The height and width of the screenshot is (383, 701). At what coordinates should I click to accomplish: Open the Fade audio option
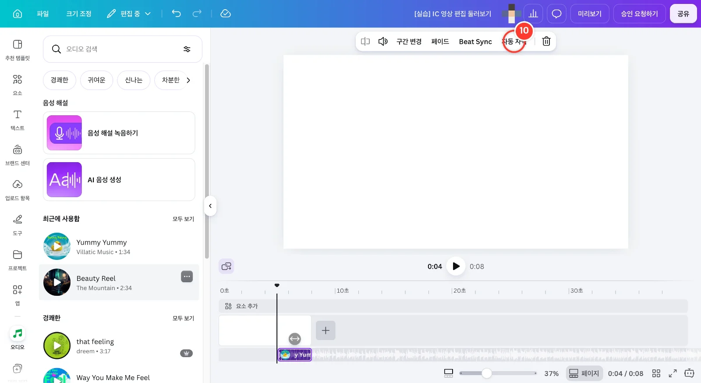440,41
